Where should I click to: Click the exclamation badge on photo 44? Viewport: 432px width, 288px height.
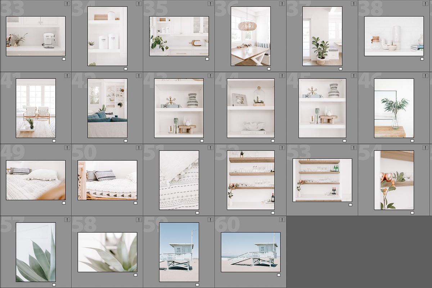tap(282, 76)
